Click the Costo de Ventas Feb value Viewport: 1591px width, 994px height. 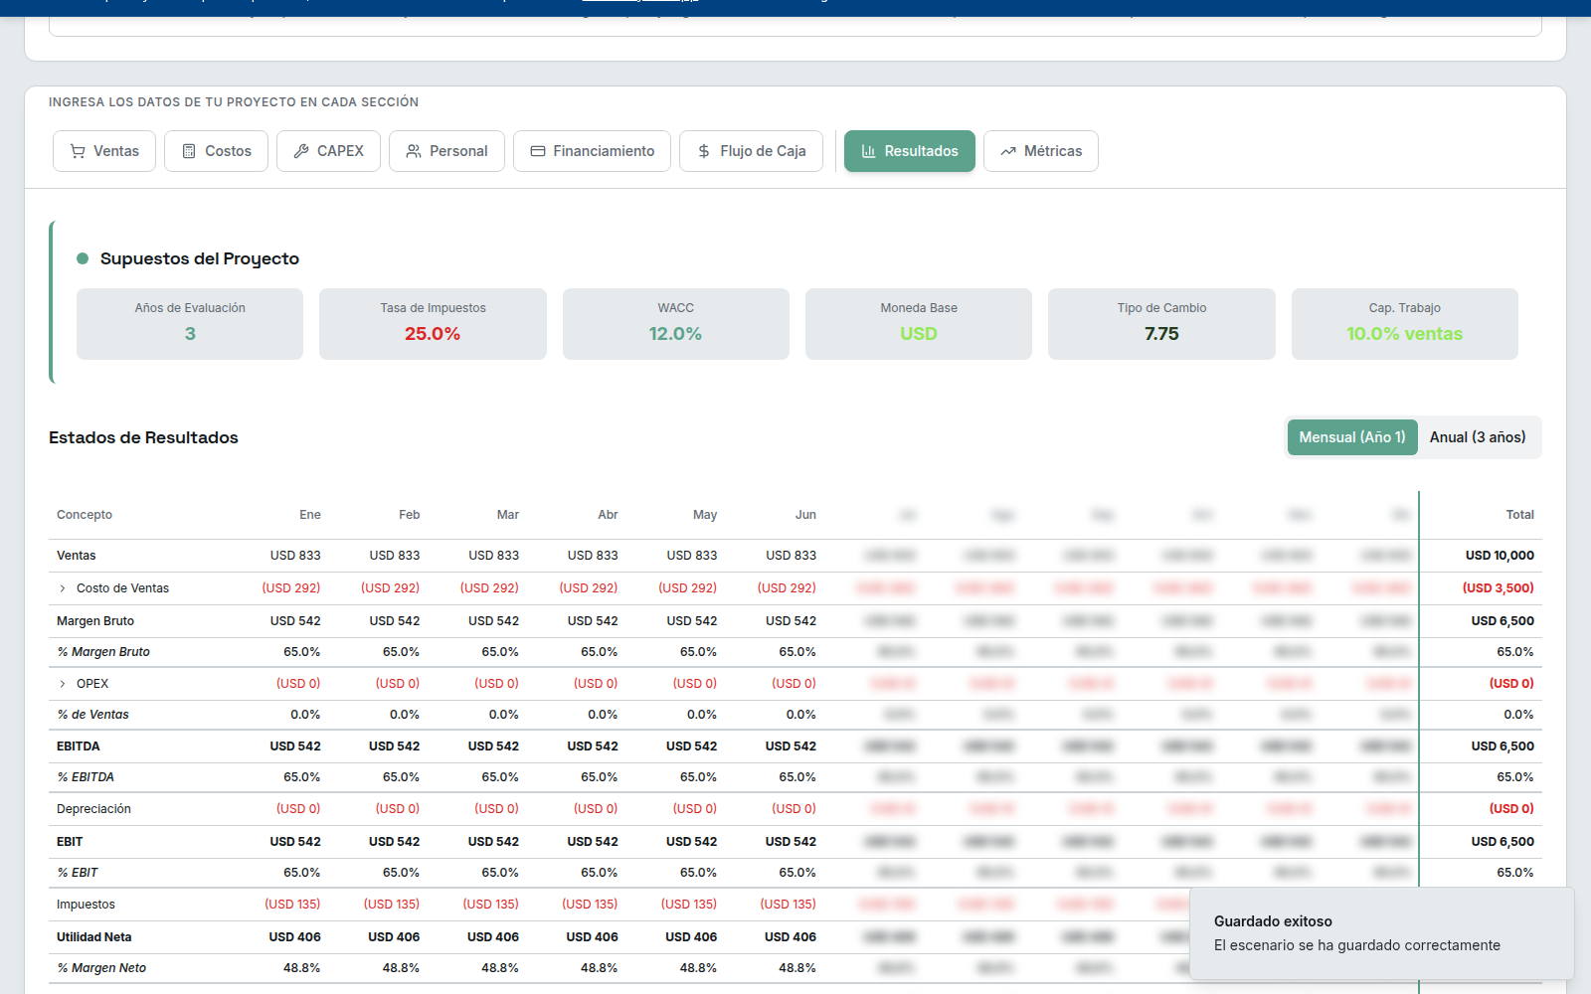coord(391,588)
